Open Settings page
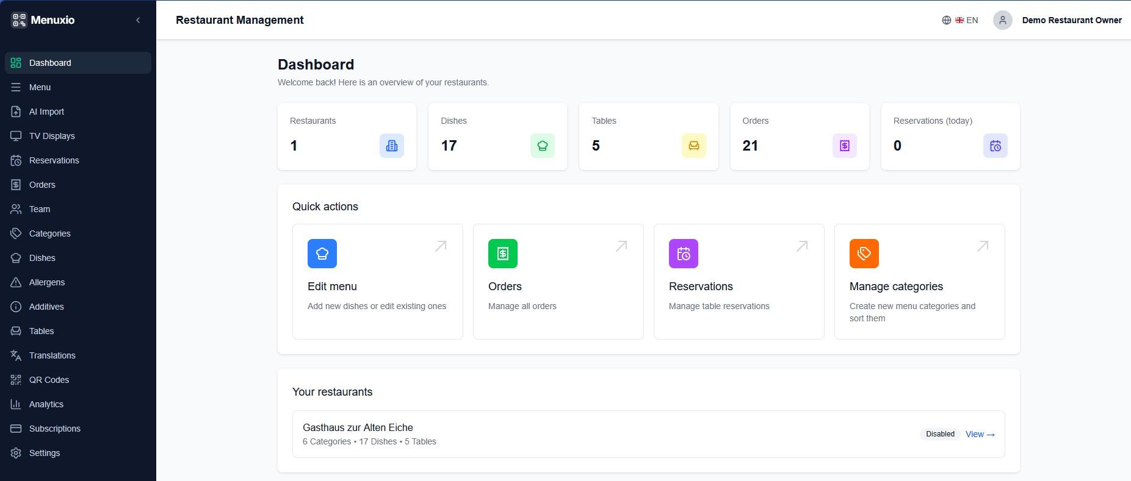Image resolution: width=1131 pixels, height=481 pixels. point(78,453)
